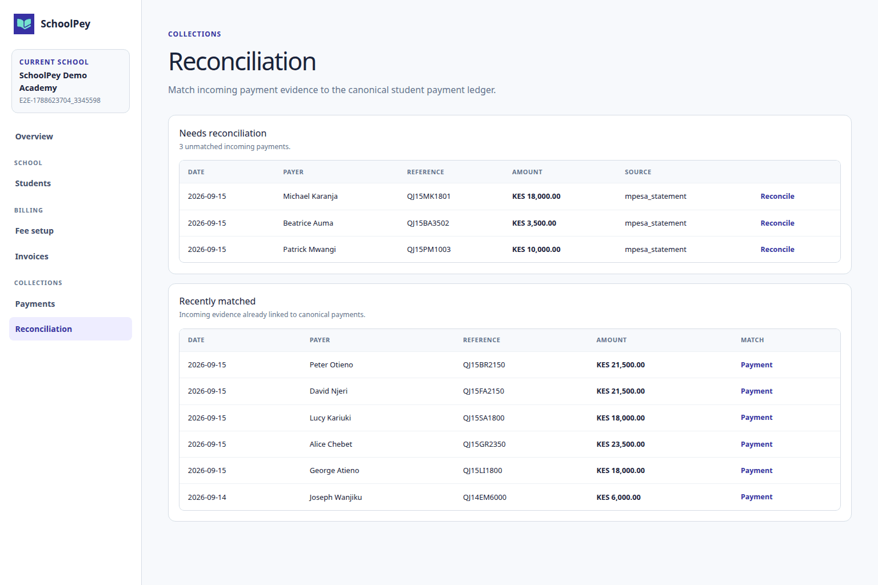
Task: Select Reconciliation sidebar item
Action: (70, 329)
